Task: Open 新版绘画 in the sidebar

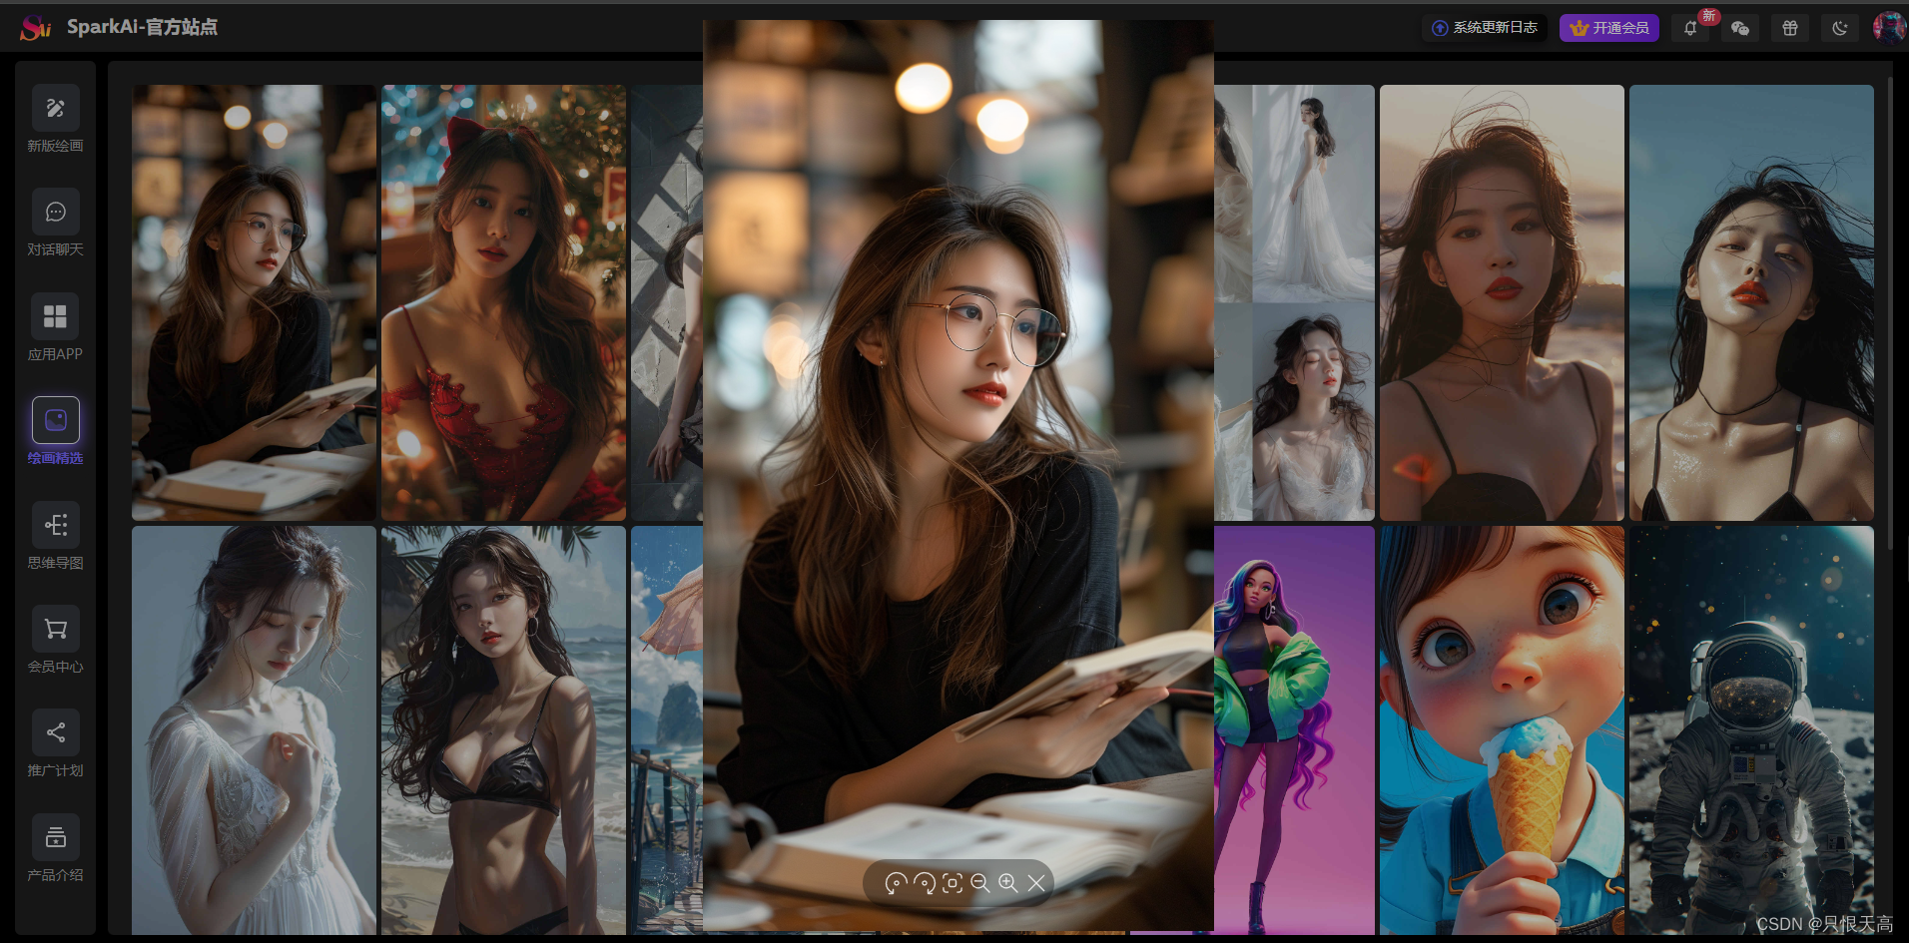Action: coord(55,120)
